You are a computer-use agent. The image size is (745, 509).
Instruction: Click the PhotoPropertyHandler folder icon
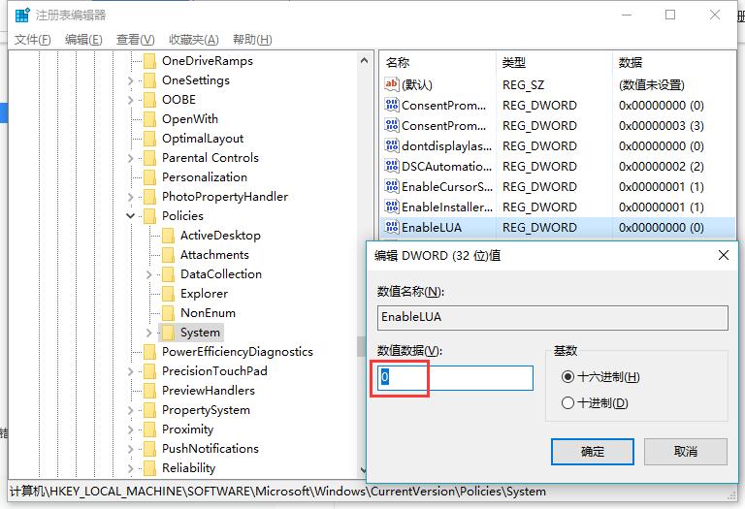(x=149, y=197)
